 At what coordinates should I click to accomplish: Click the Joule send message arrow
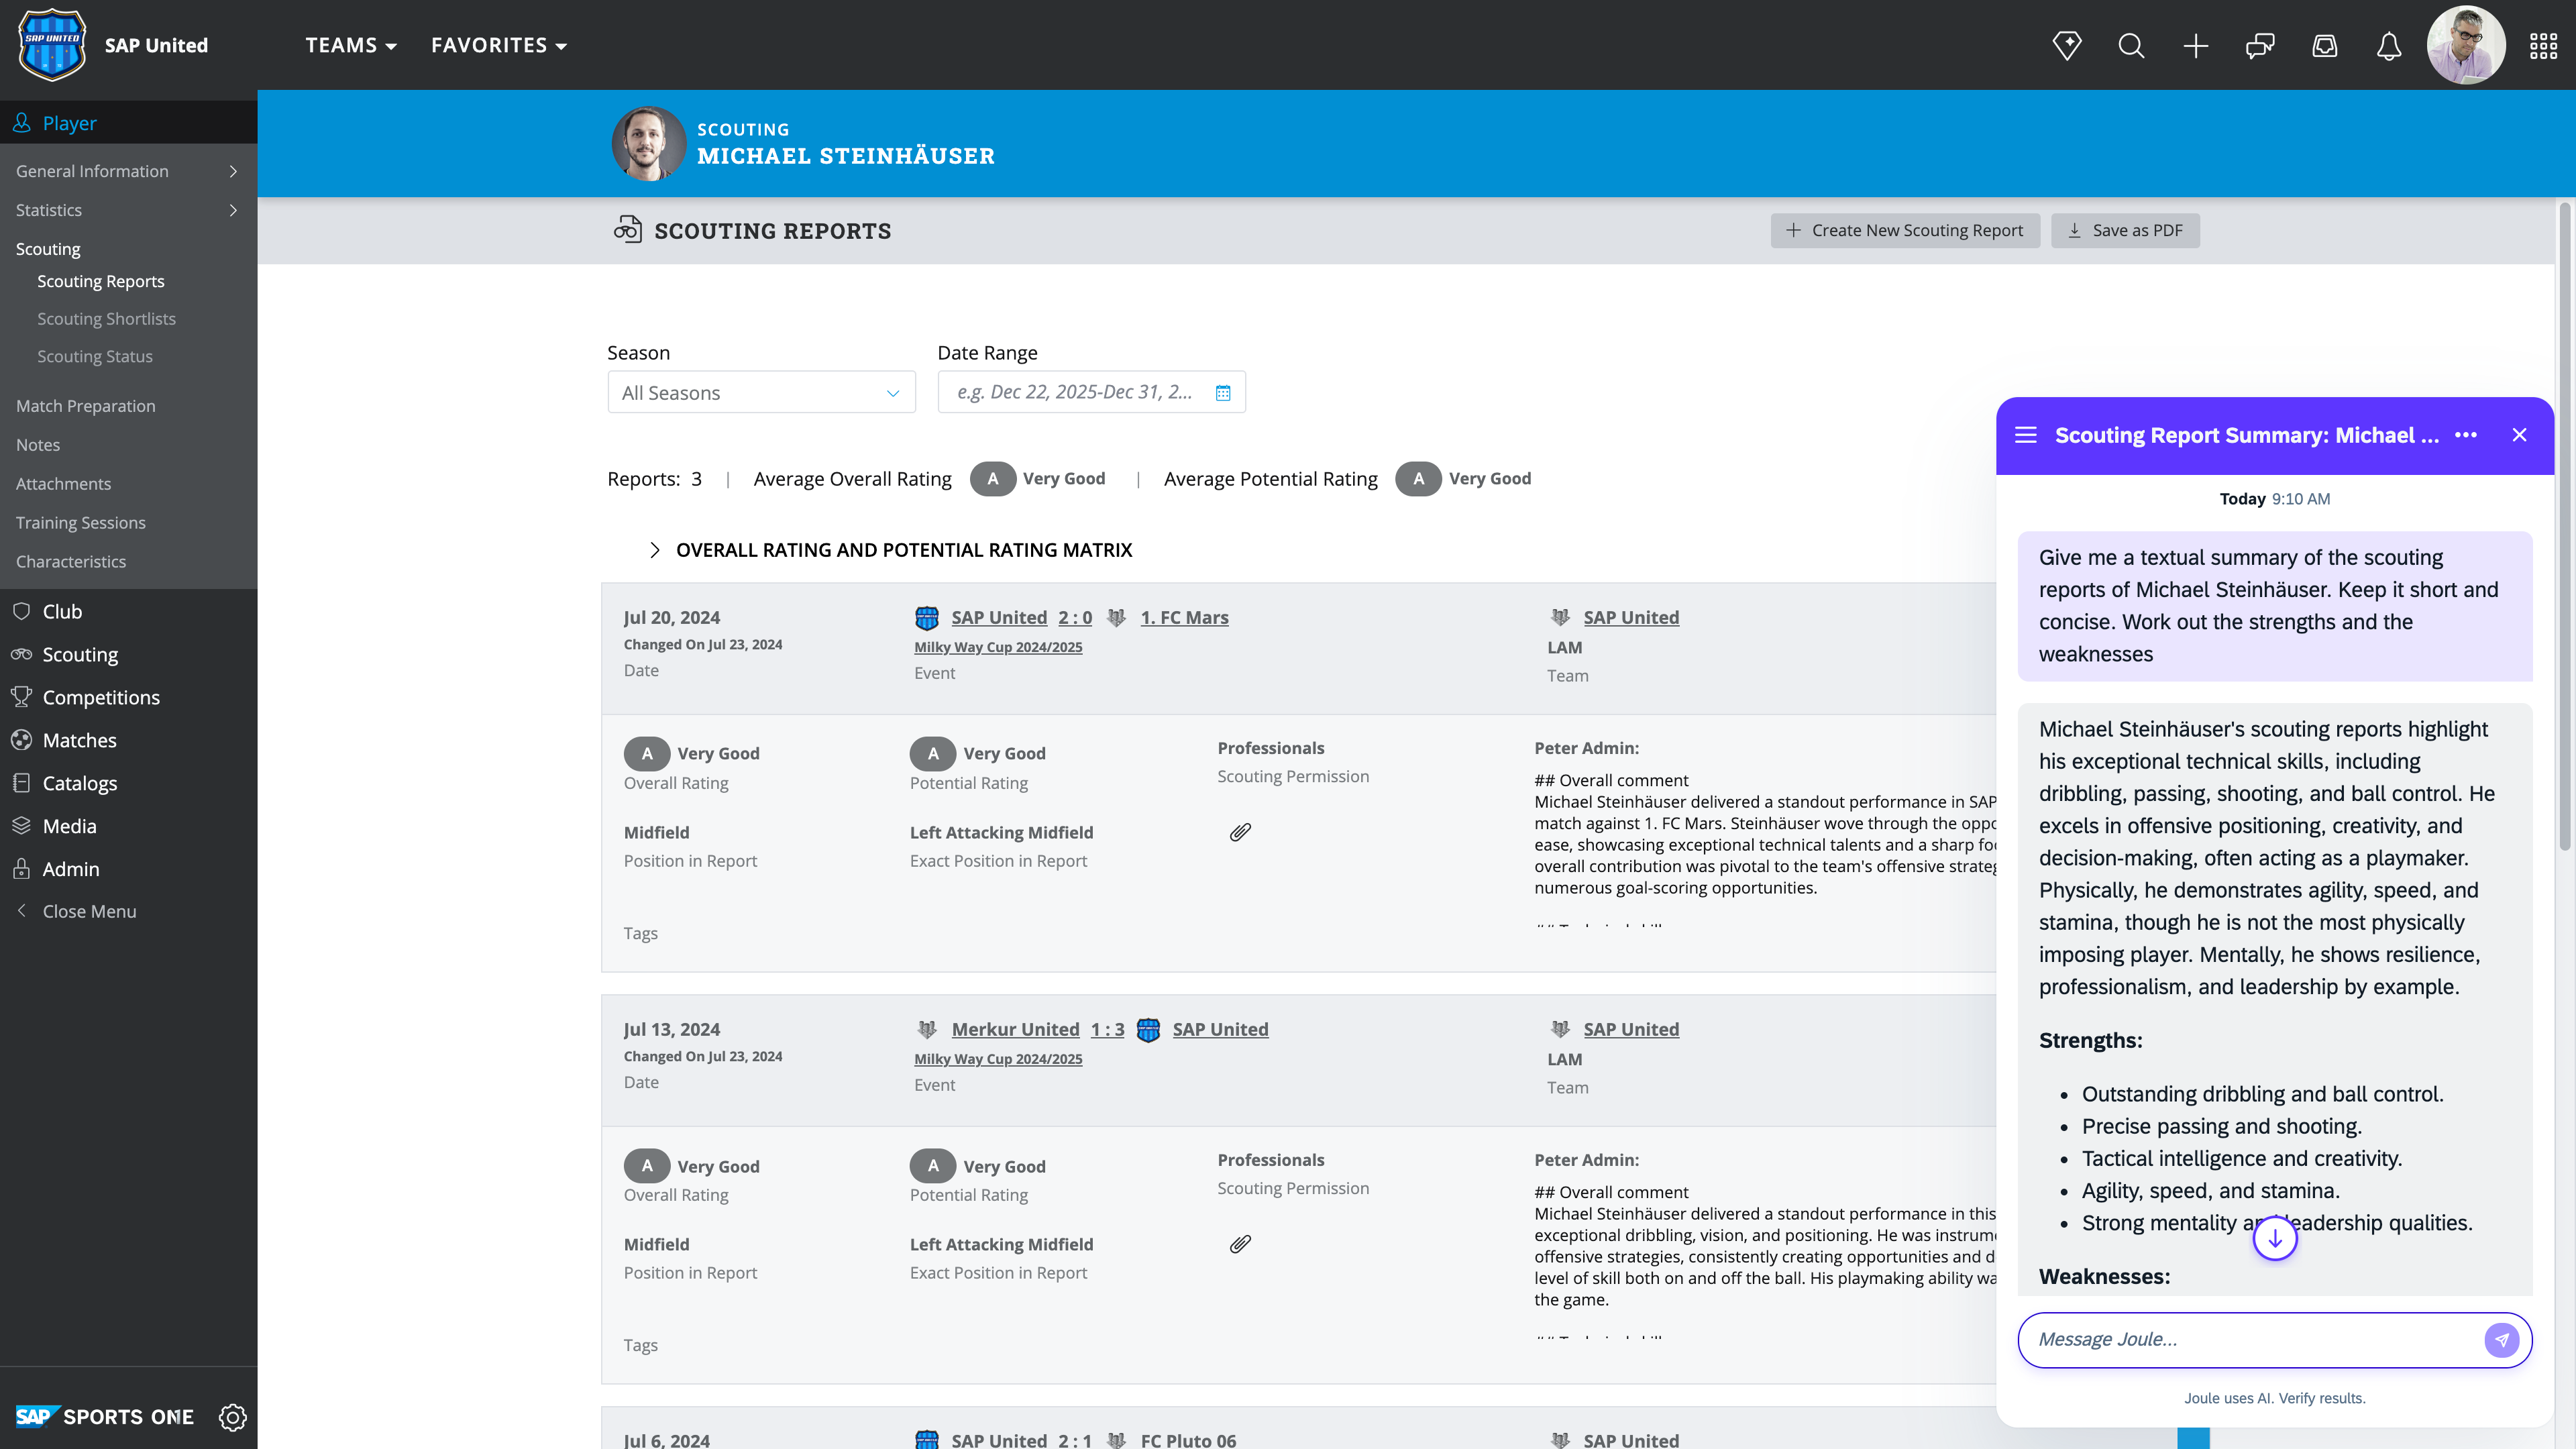tap(2501, 1339)
